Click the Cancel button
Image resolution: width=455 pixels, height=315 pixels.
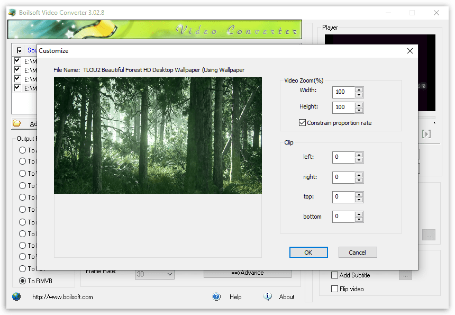pos(358,252)
